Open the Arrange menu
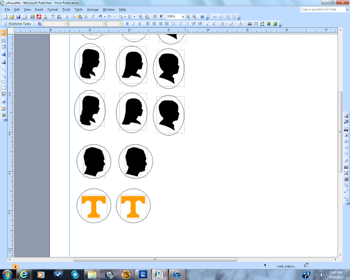The width and height of the screenshot is (350, 280). tap(92, 10)
